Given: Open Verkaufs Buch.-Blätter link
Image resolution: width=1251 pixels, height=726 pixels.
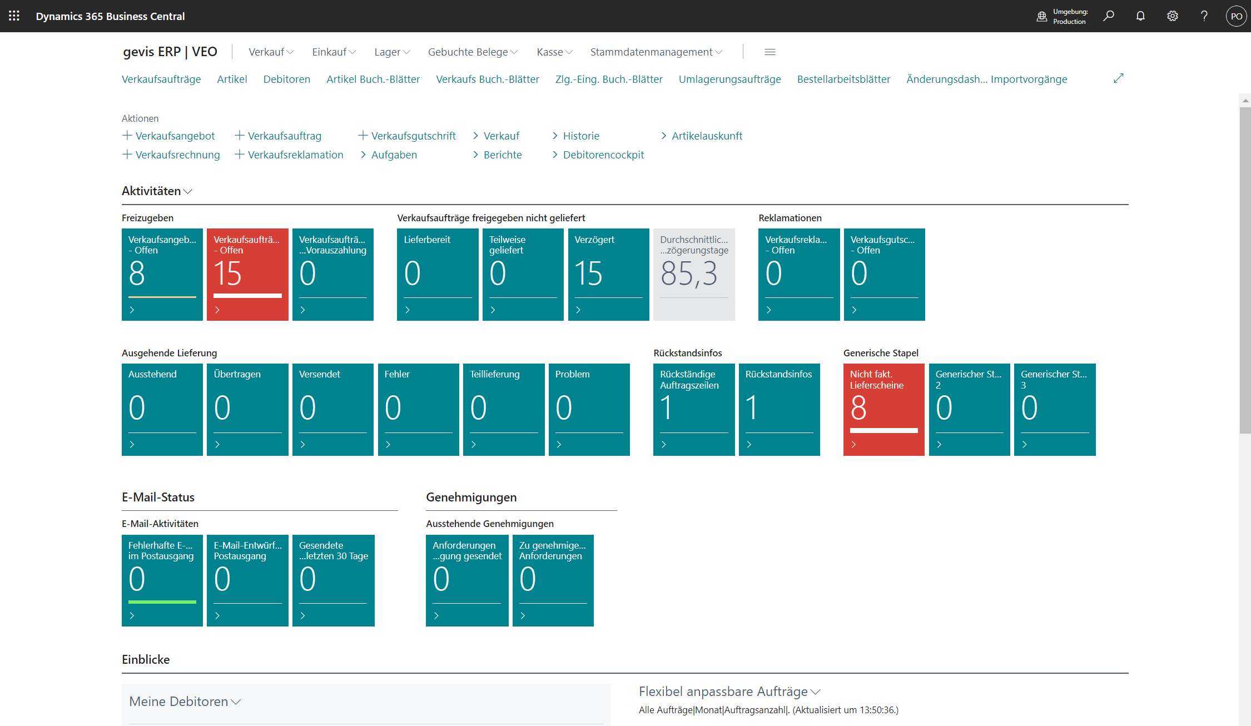Looking at the screenshot, I should click(x=488, y=79).
